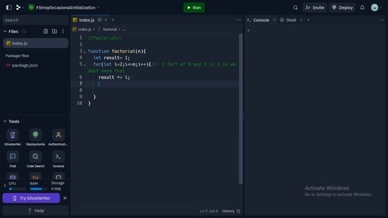388x218 pixels.
Task: Close the index.js editor tab
Action: click(x=106, y=20)
